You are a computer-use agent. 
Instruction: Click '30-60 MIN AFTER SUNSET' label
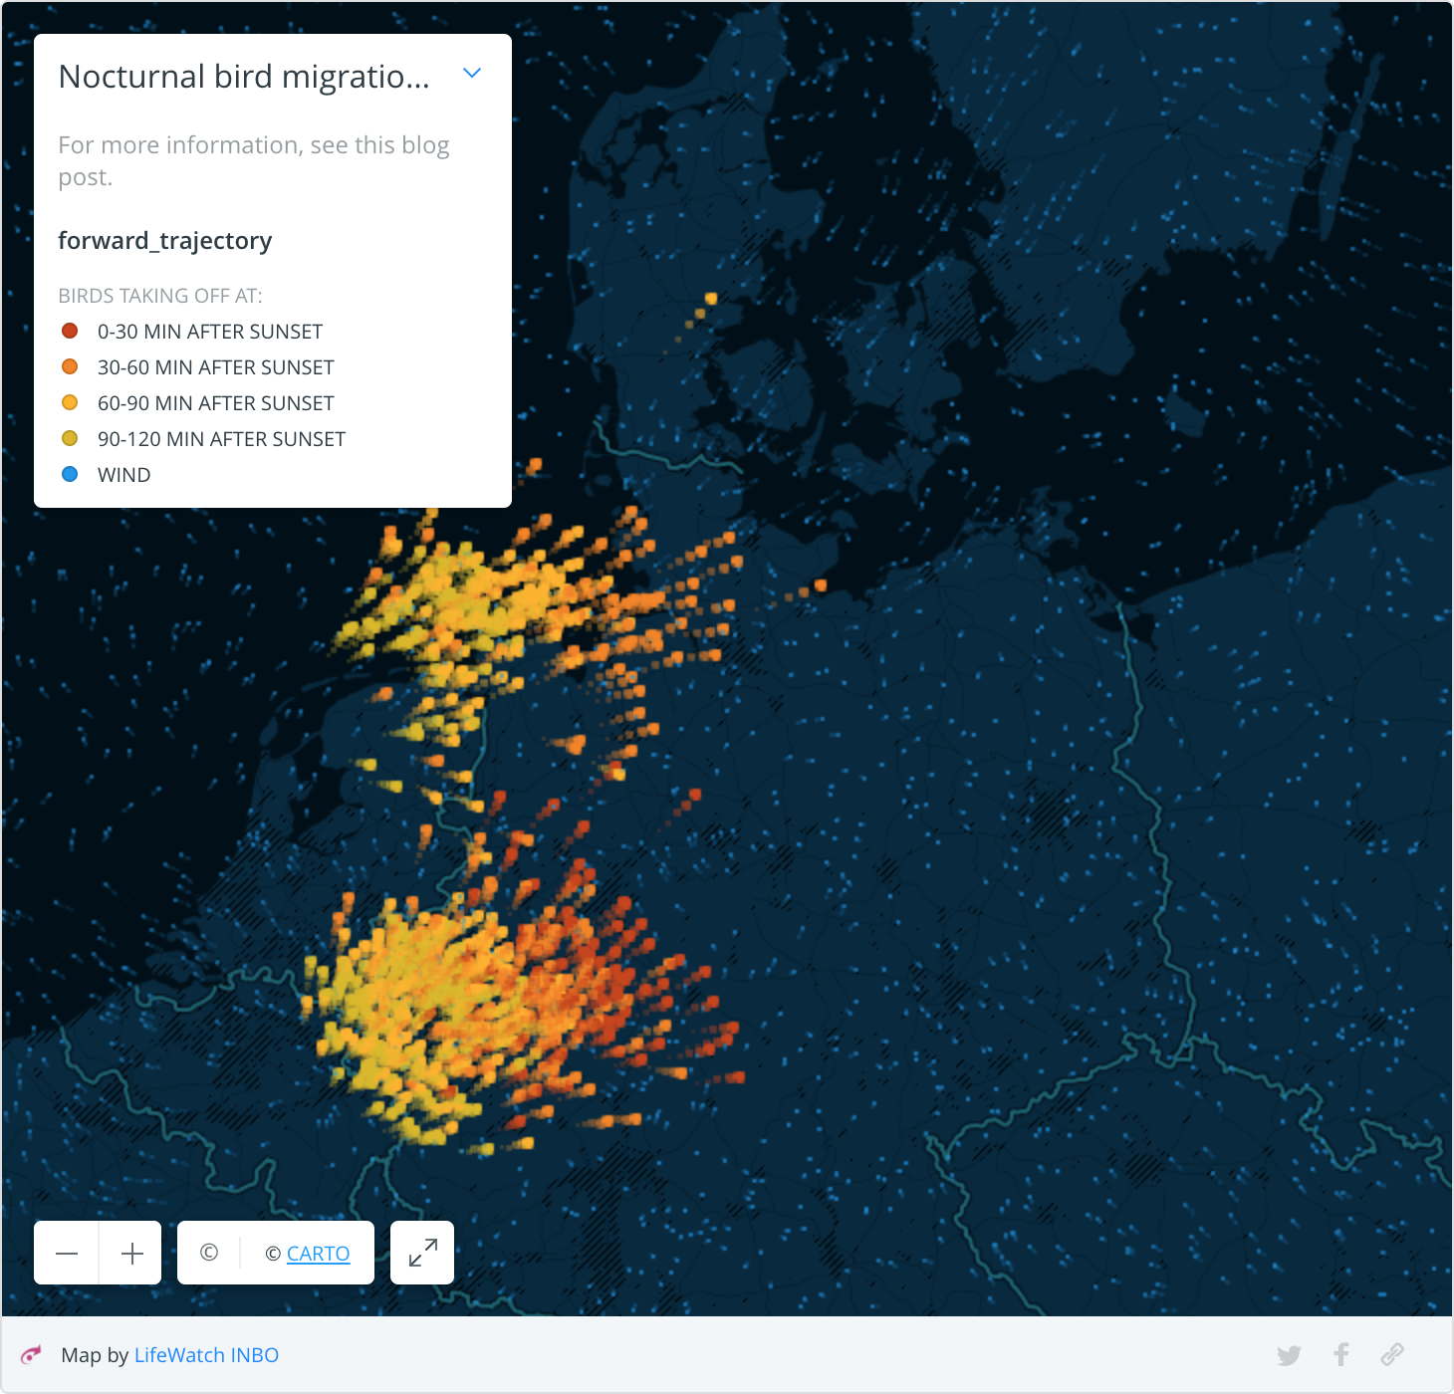coord(215,367)
